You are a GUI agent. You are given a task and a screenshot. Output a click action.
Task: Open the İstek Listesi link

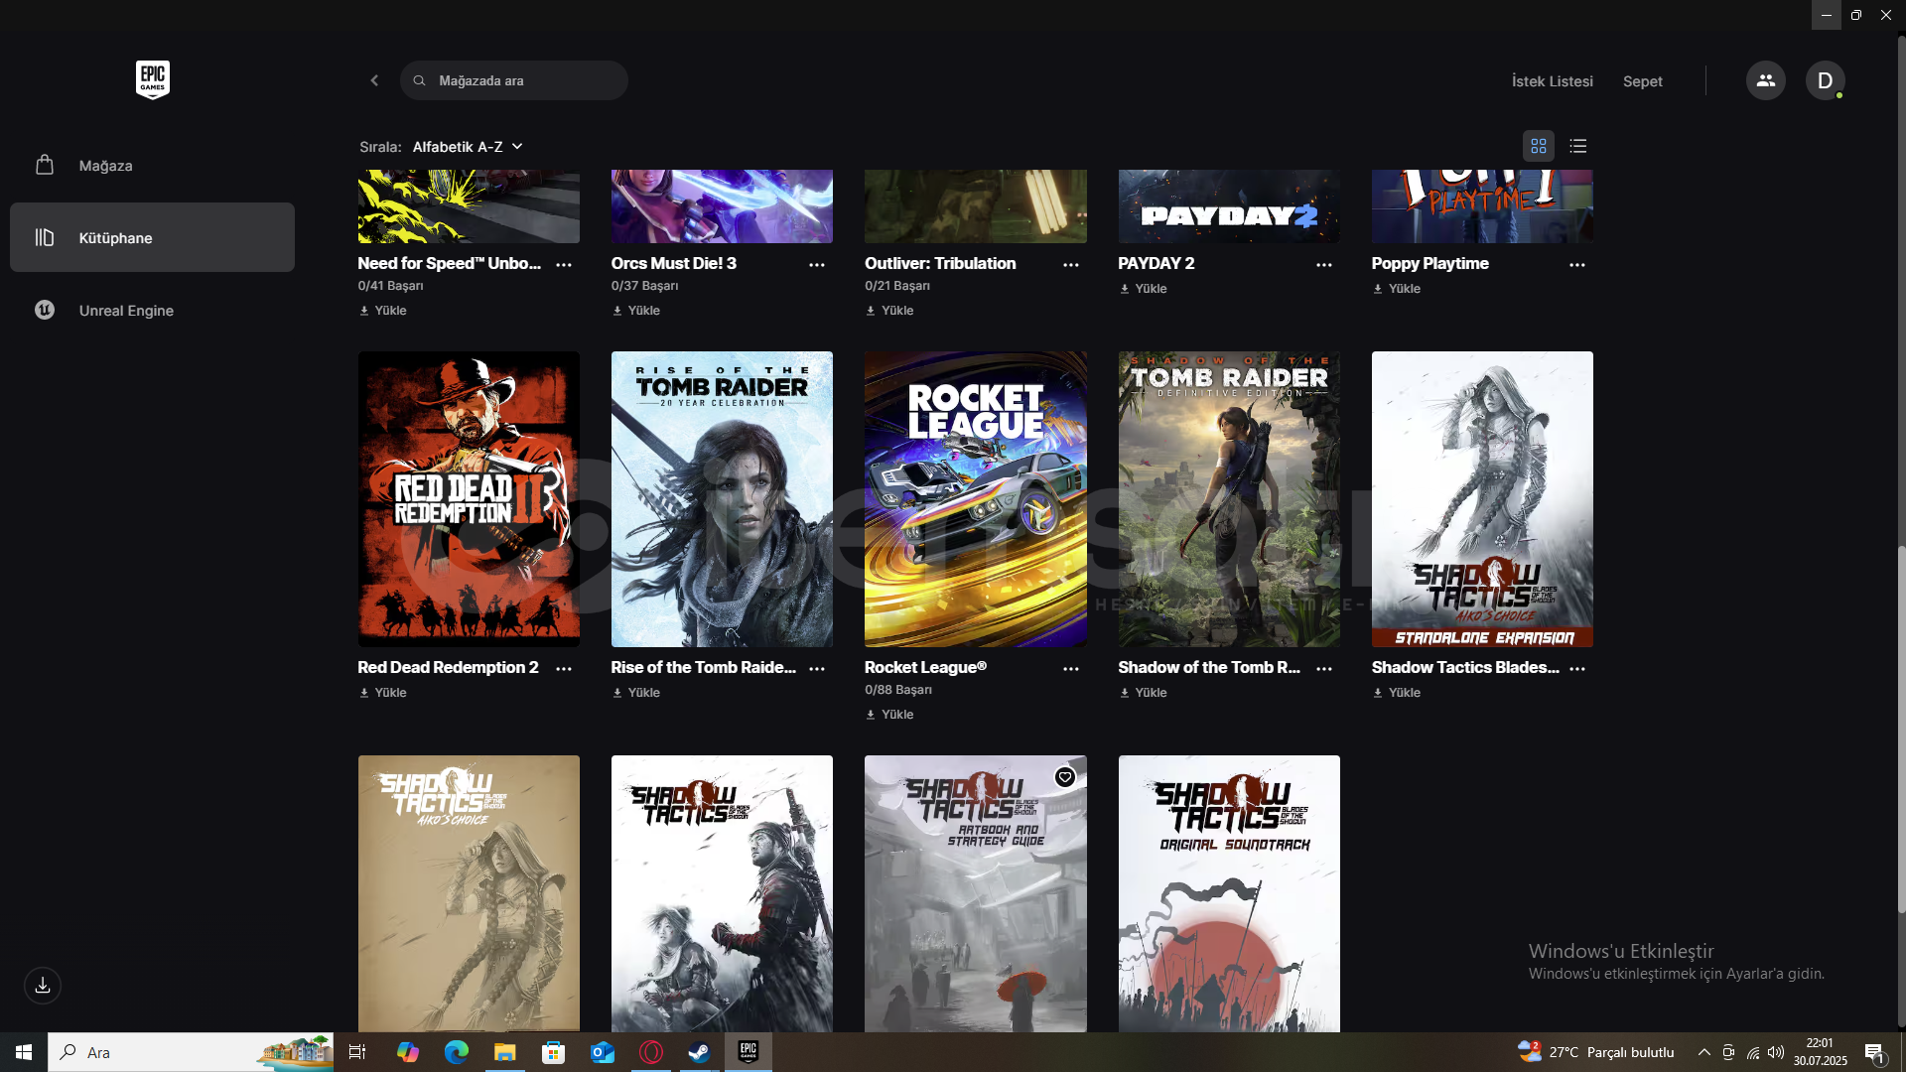tap(1552, 81)
